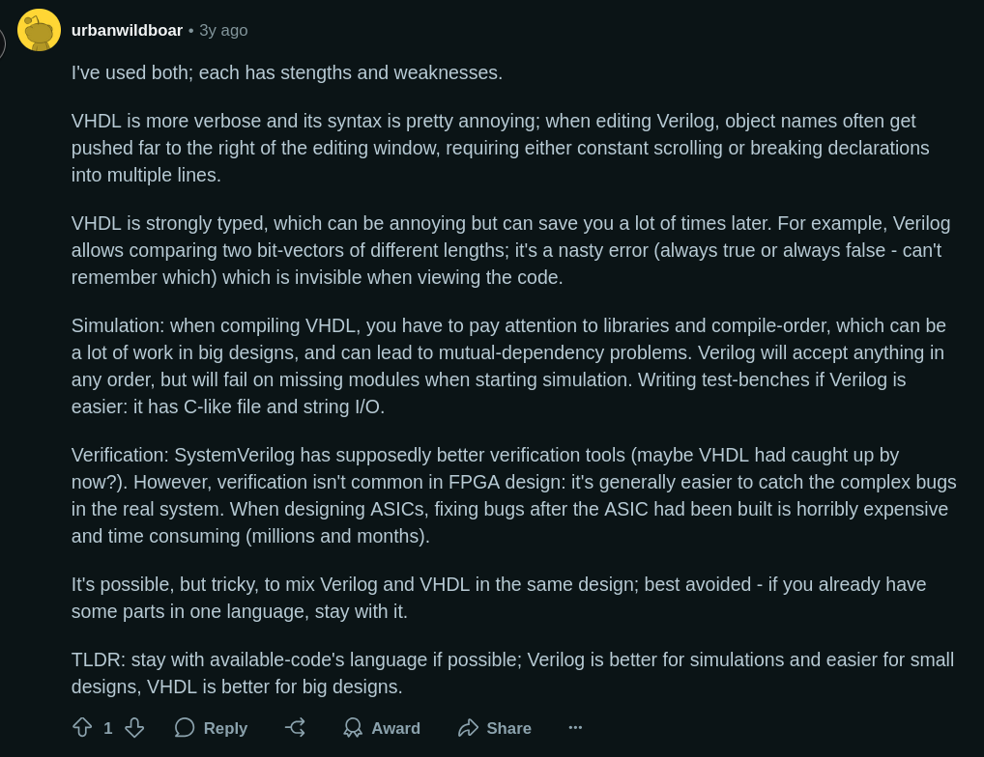Click the 3y ago timestamp
984x757 pixels.
point(223,30)
